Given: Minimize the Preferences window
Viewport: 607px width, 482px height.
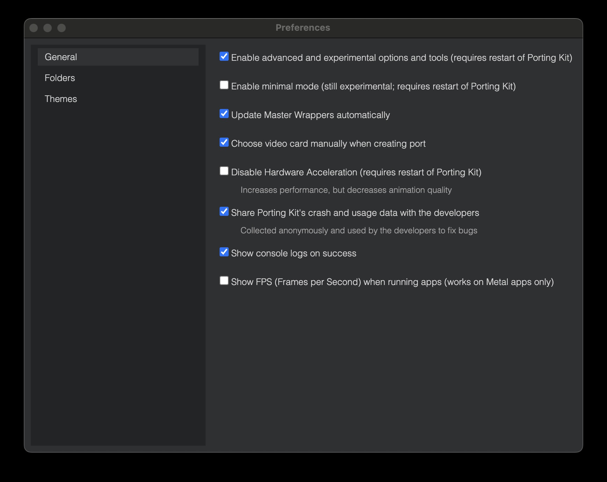Looking at the screenshot, I should click(x=48, y=28).
